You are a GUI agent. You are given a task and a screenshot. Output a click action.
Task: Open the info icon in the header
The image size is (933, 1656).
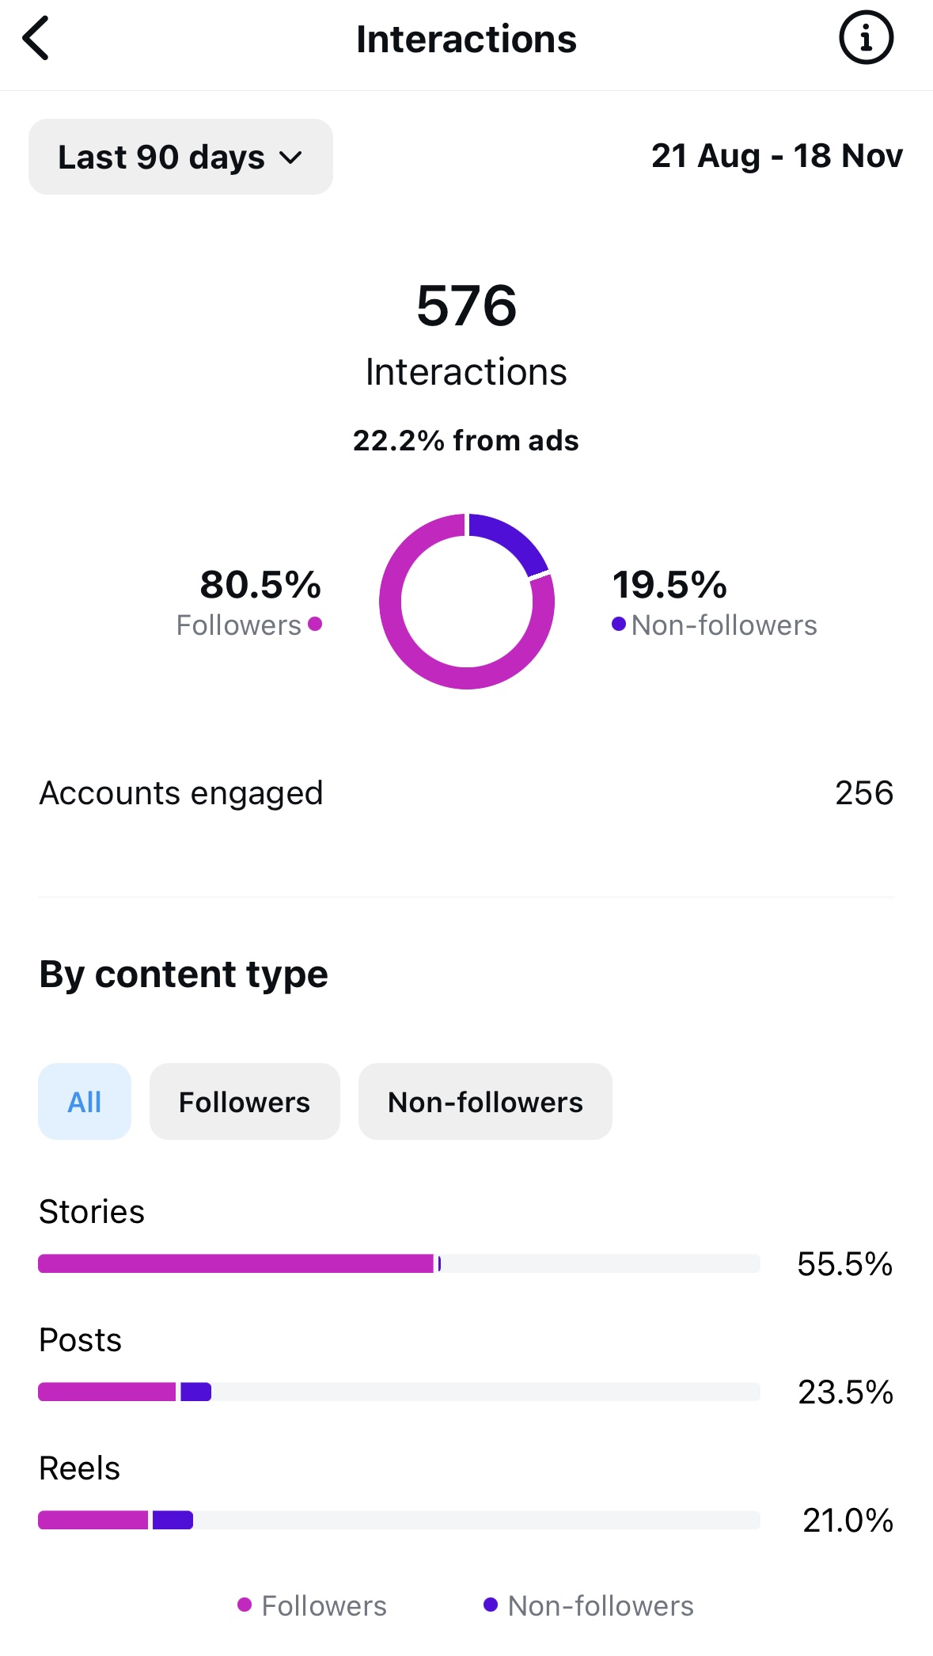click(866, 38)
